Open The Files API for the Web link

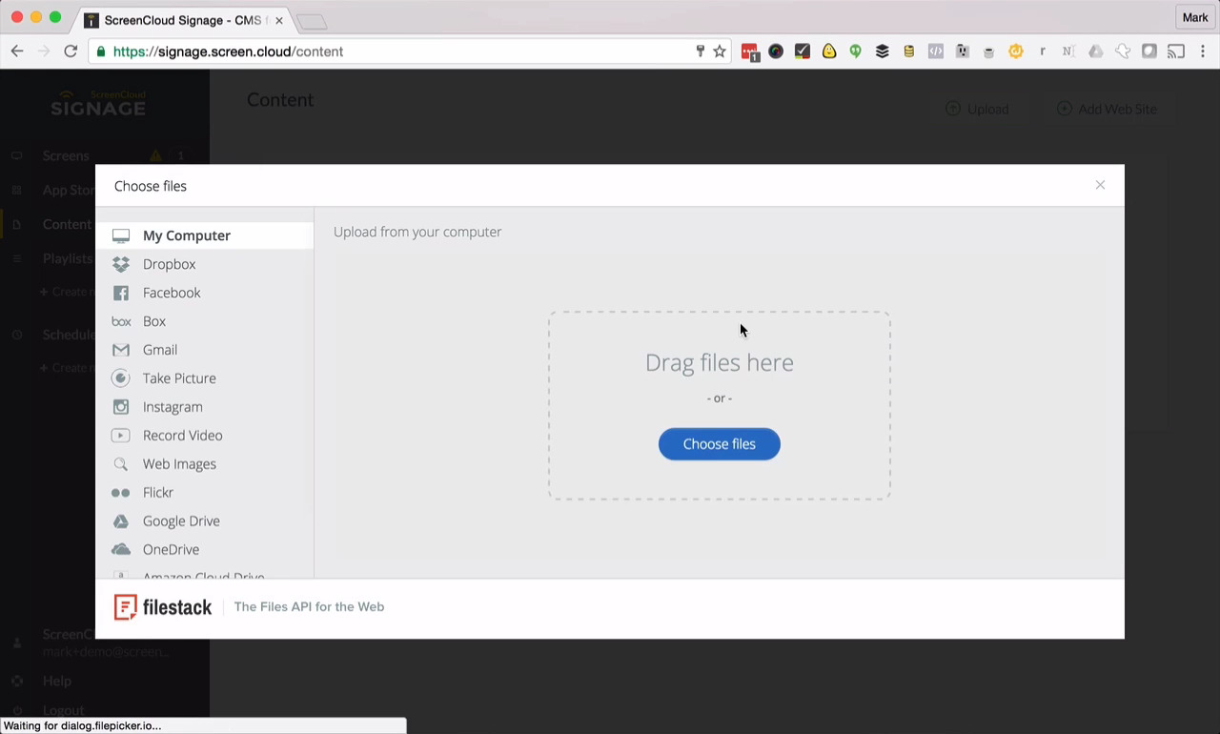309,607
